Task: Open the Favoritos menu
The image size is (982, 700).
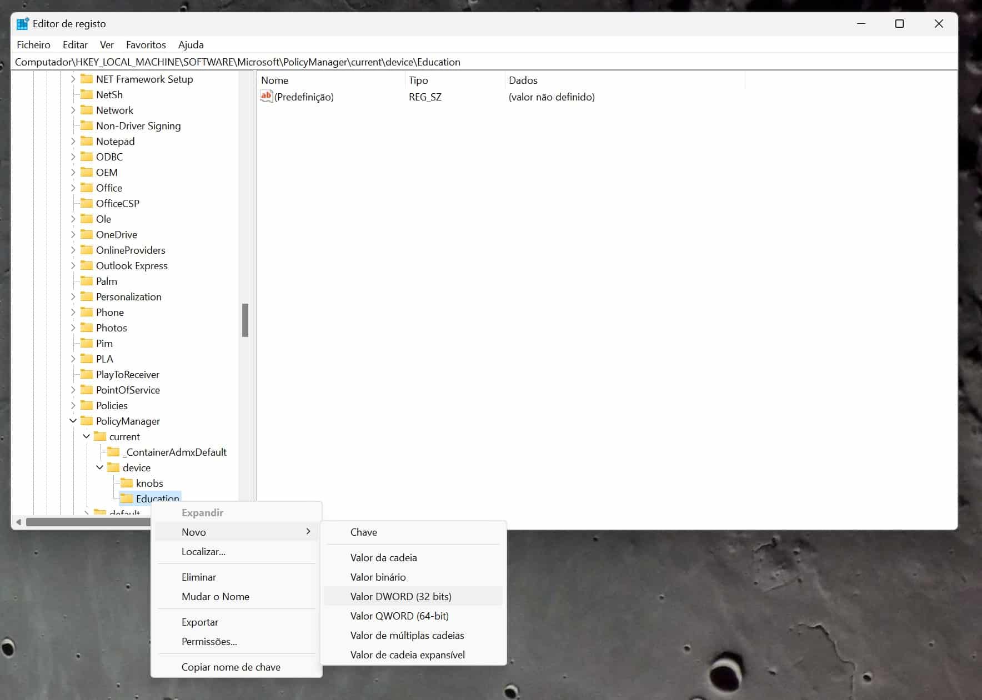Action: pyautogui.click(x=146, y=45)
